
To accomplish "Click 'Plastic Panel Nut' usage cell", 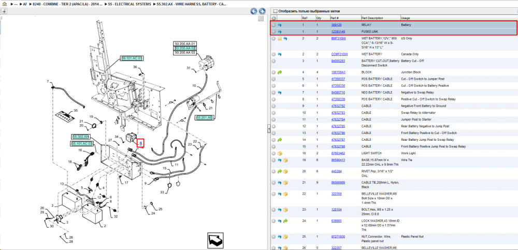I will (x=412, y=237).
